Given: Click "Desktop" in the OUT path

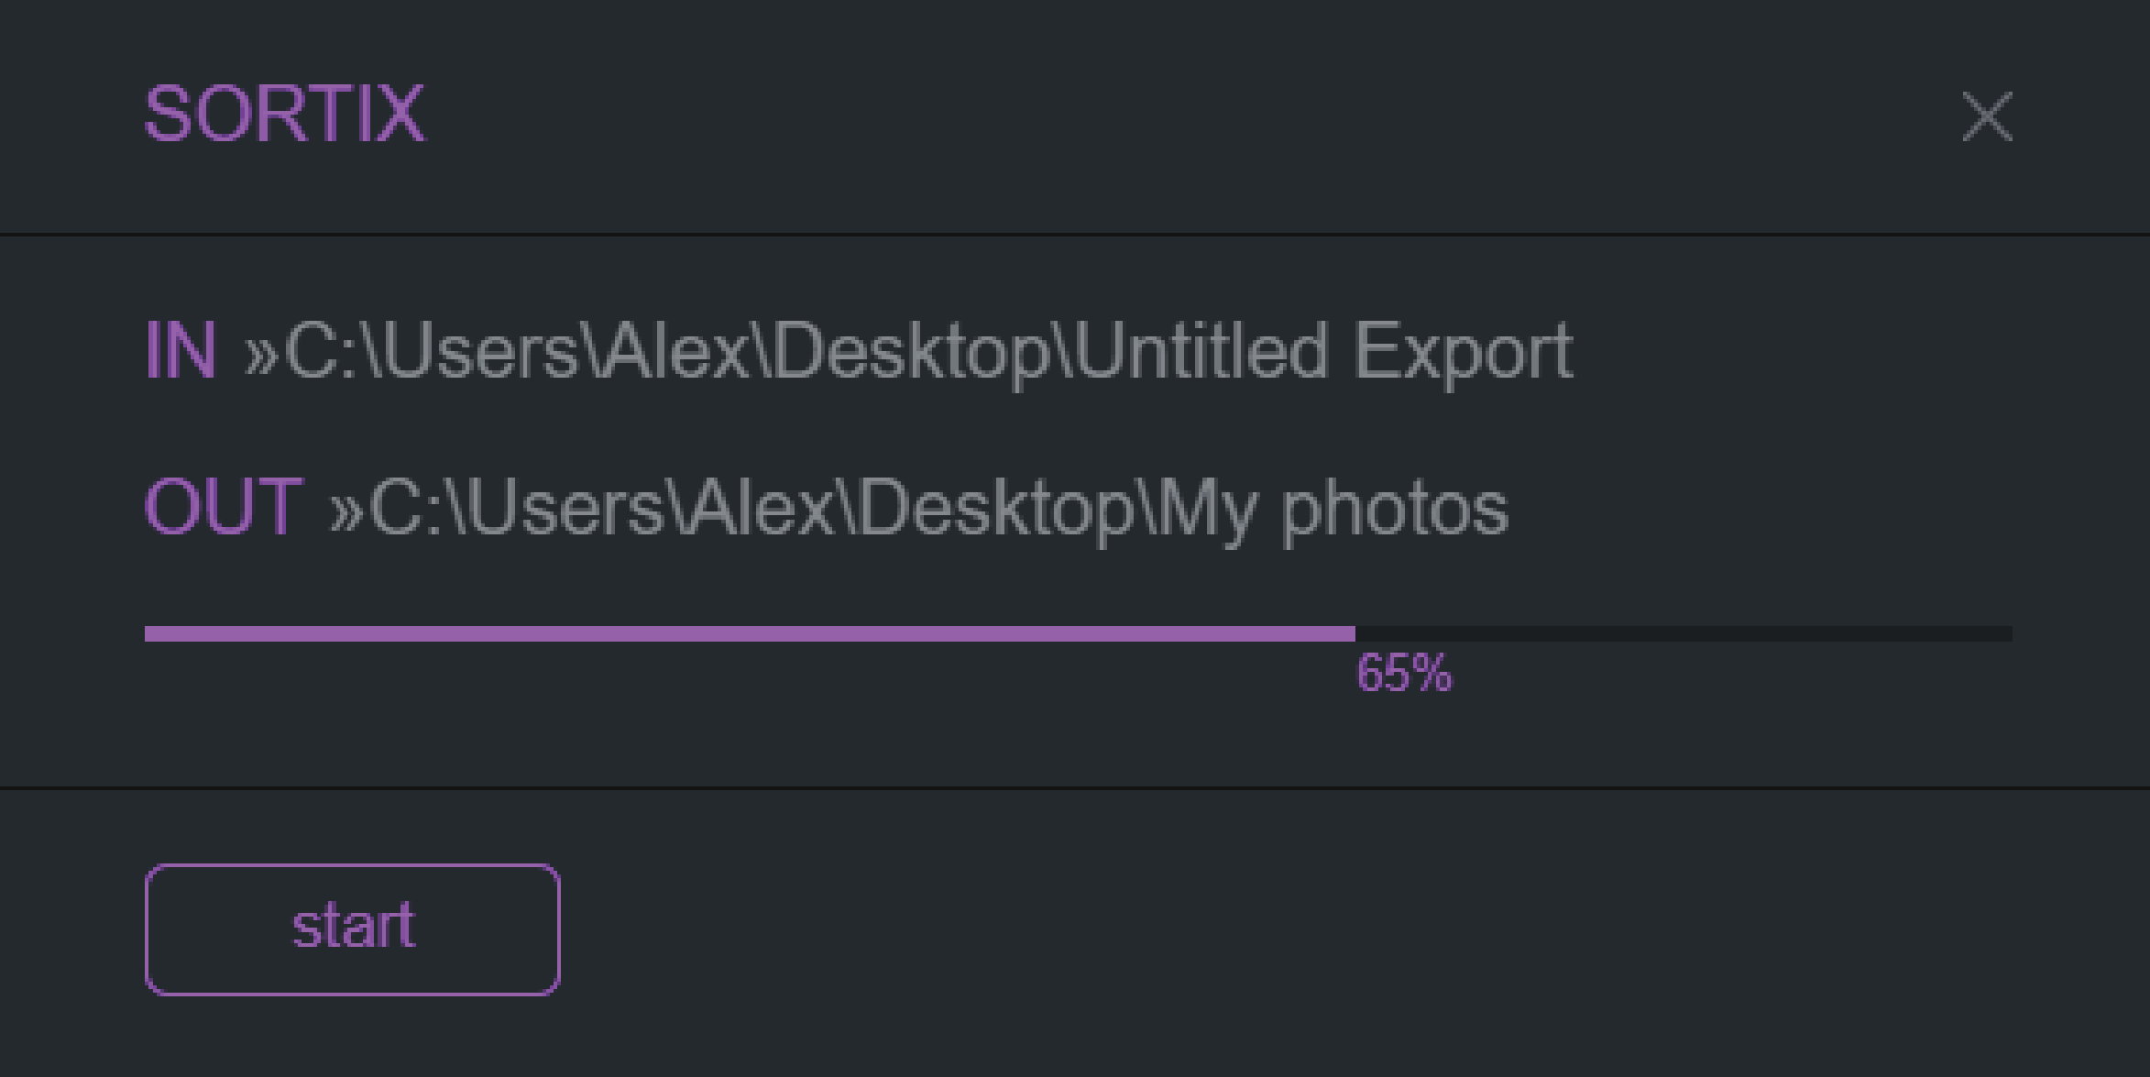Looking at the screenshot, I should pos(996,510).
